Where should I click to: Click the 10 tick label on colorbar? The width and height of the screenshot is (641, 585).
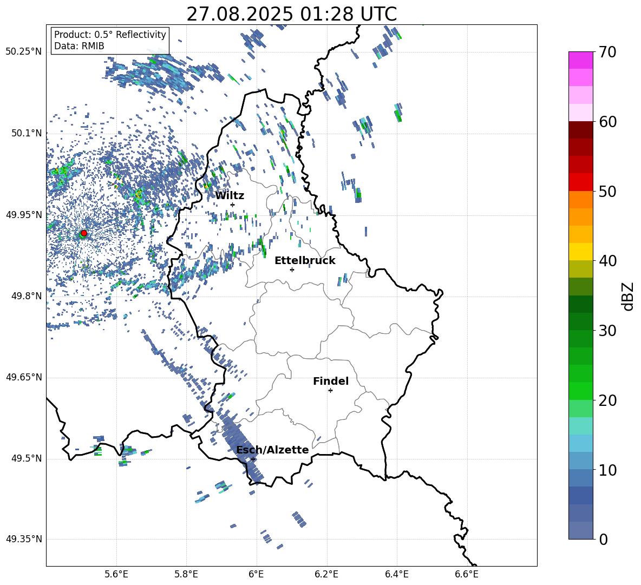607,470
